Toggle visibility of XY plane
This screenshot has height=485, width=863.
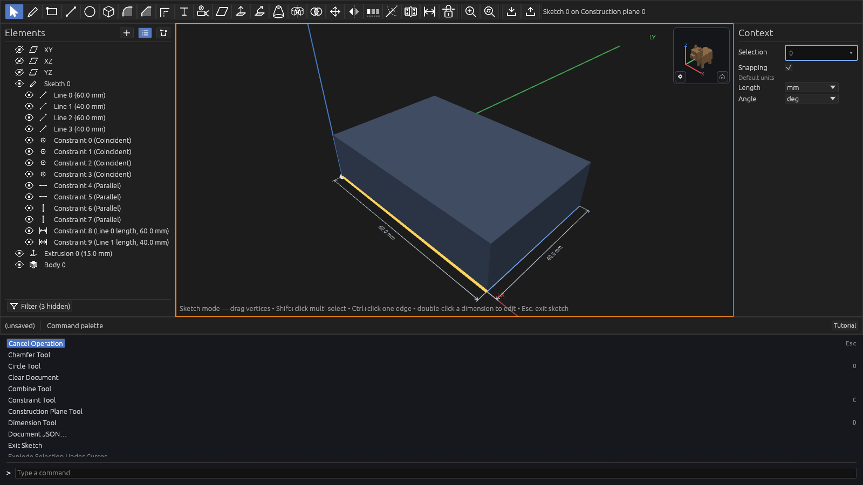coord(19,50)
